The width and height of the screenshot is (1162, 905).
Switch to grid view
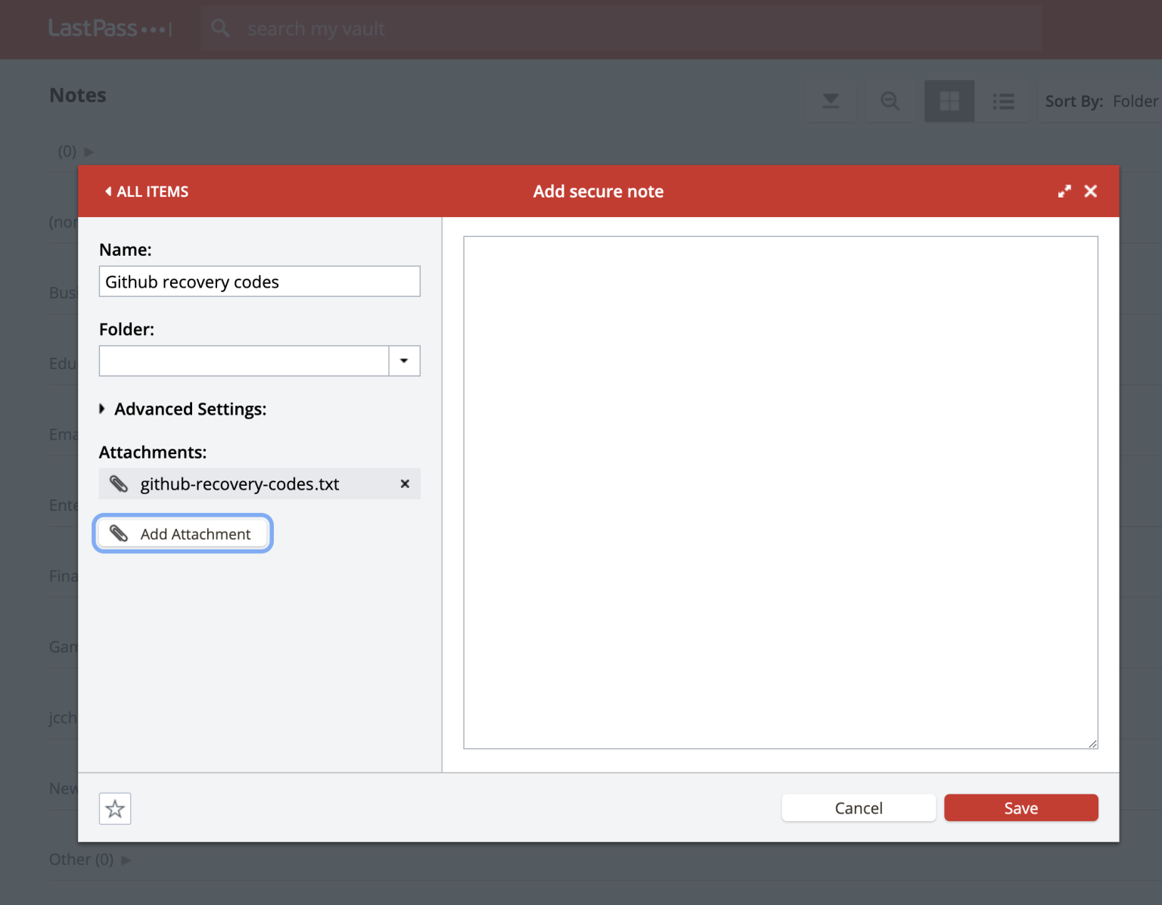(x=949, y=101)
